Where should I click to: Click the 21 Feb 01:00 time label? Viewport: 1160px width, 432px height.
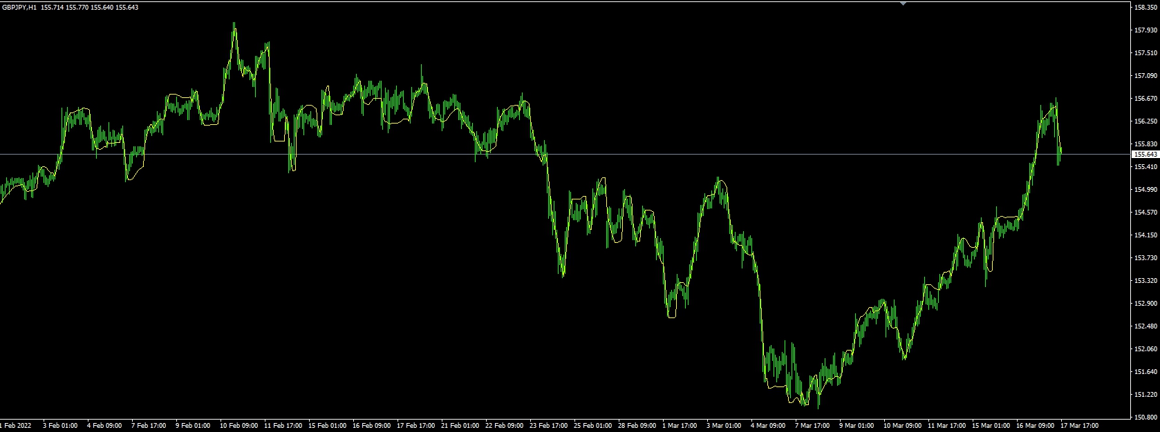click(460, 426)
